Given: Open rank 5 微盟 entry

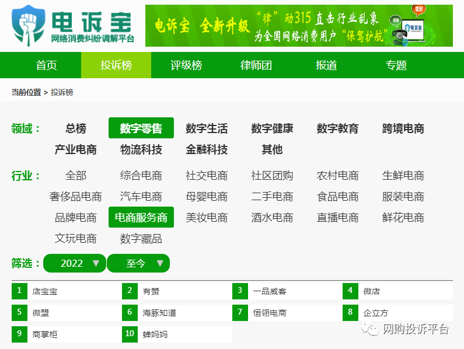Looking at the screenshot, I should pos(67,313).
